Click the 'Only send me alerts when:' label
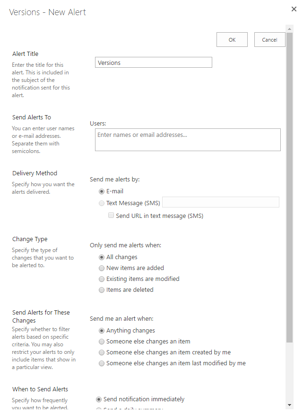The height and width of the screenshot is (415, 303). click(x=125, y=245)
